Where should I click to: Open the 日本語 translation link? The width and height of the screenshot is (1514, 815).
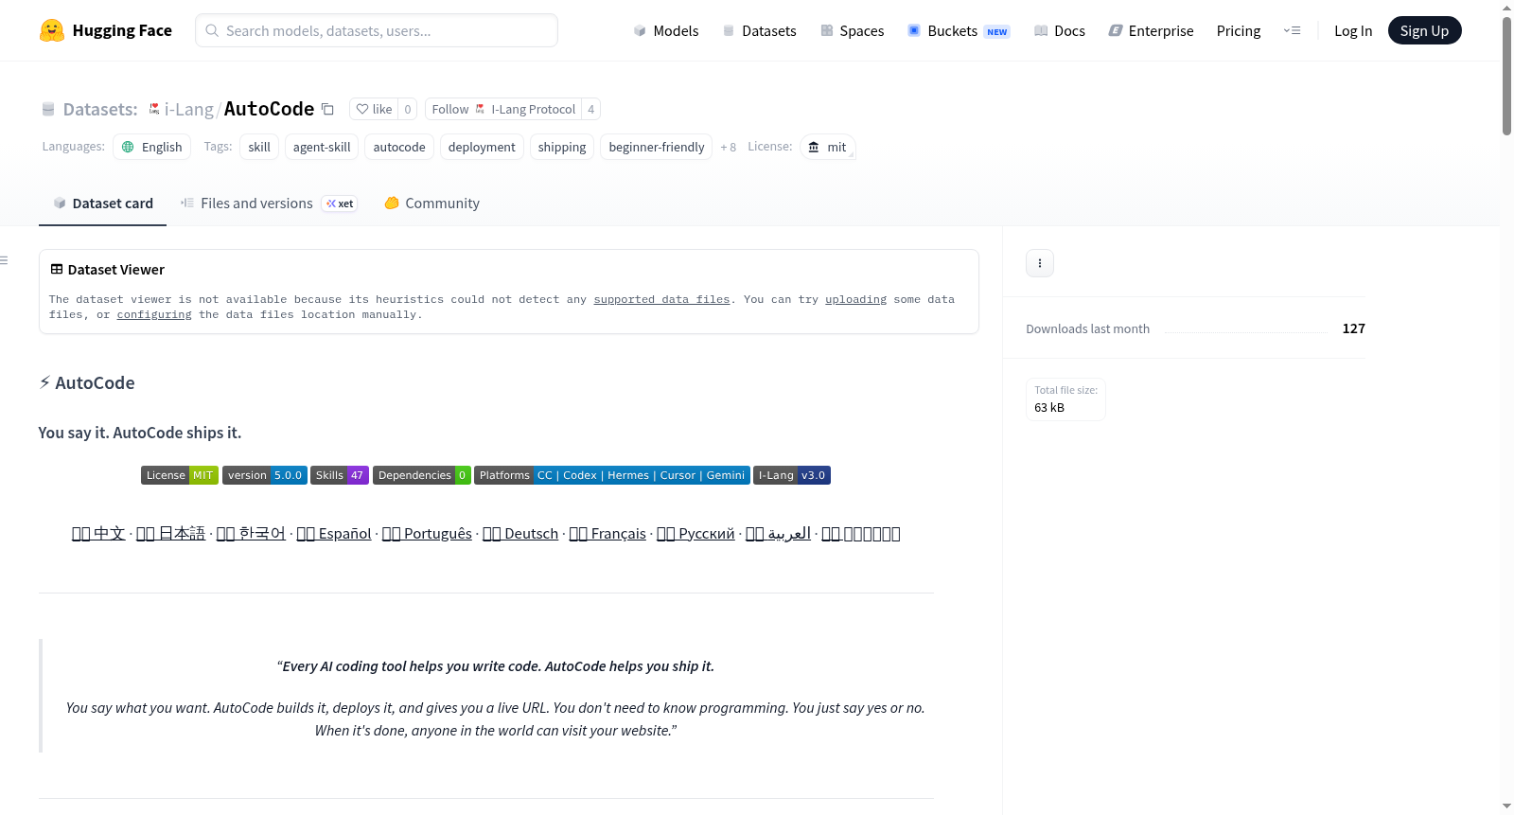tap(170, 534)
